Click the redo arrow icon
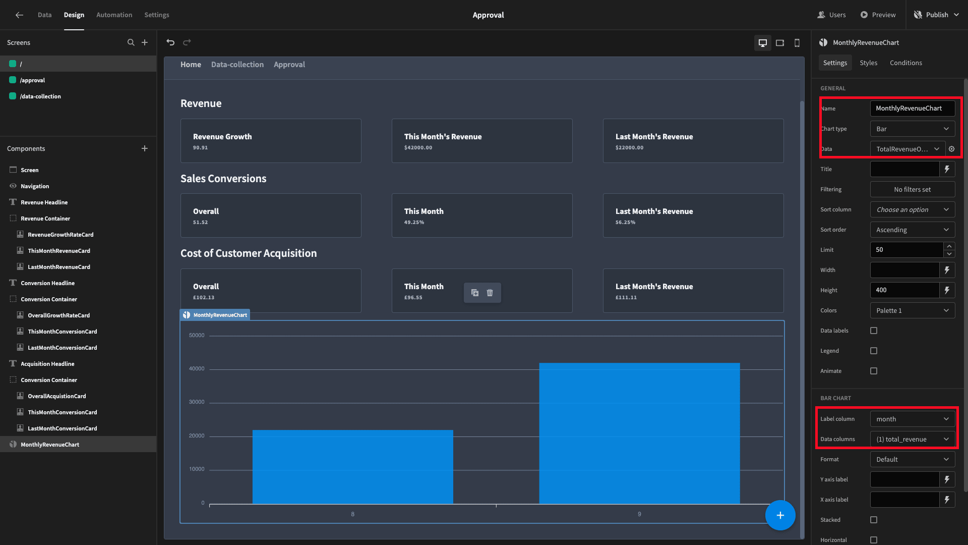Image resolution: width=968 pixels, height=545 pixels. pos(187,42)
